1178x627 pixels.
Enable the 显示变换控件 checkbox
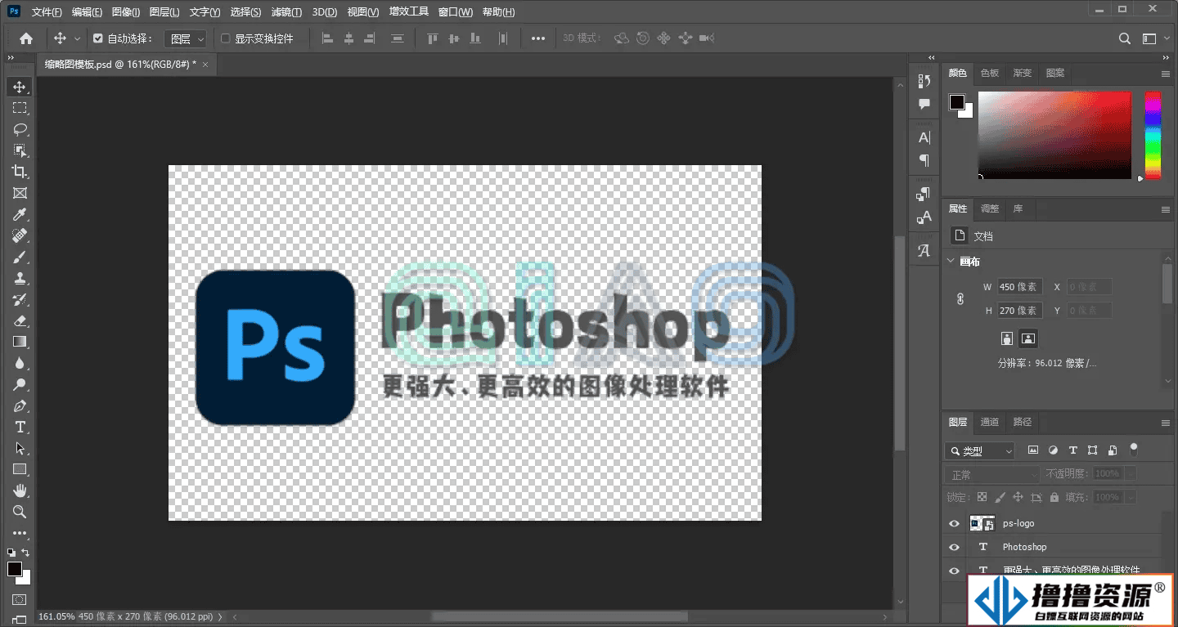coord(226,38)
